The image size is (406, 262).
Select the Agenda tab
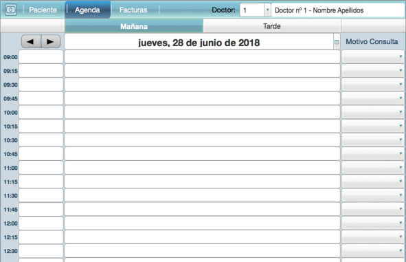pos(87,10)
